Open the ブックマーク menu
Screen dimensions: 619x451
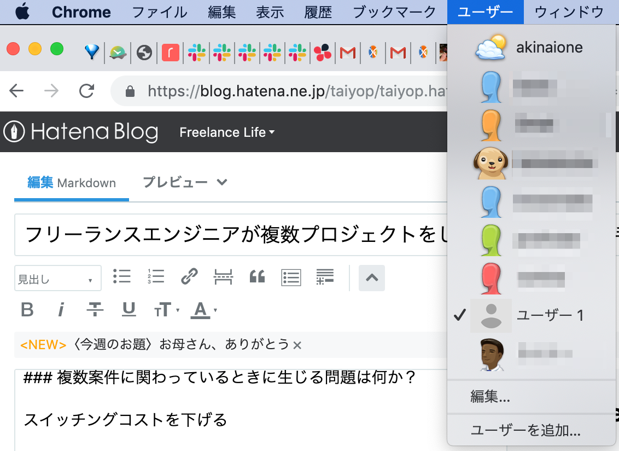394,12
